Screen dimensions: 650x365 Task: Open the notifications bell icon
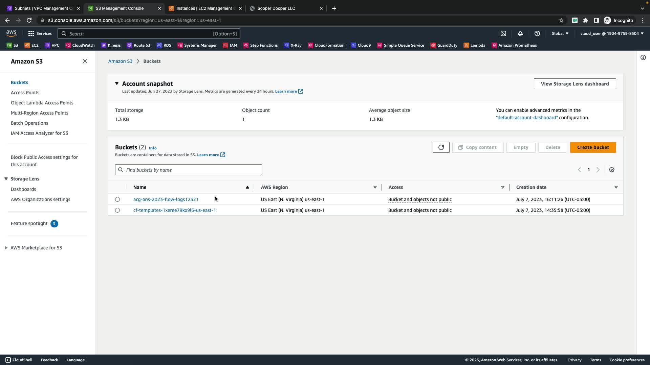tap(520, 33)
